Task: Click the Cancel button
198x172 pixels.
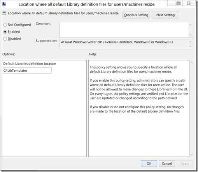Action: click(x=167, y=163)
